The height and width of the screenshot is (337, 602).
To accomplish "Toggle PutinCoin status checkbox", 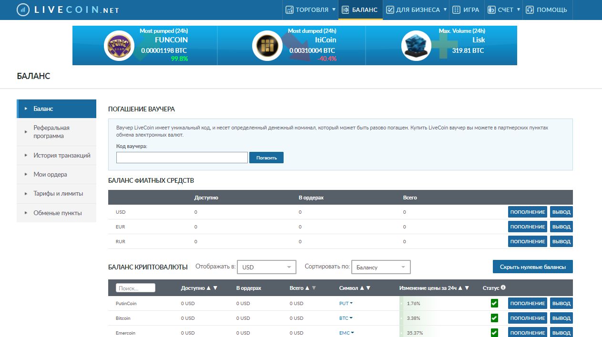I will pos(494,303).
